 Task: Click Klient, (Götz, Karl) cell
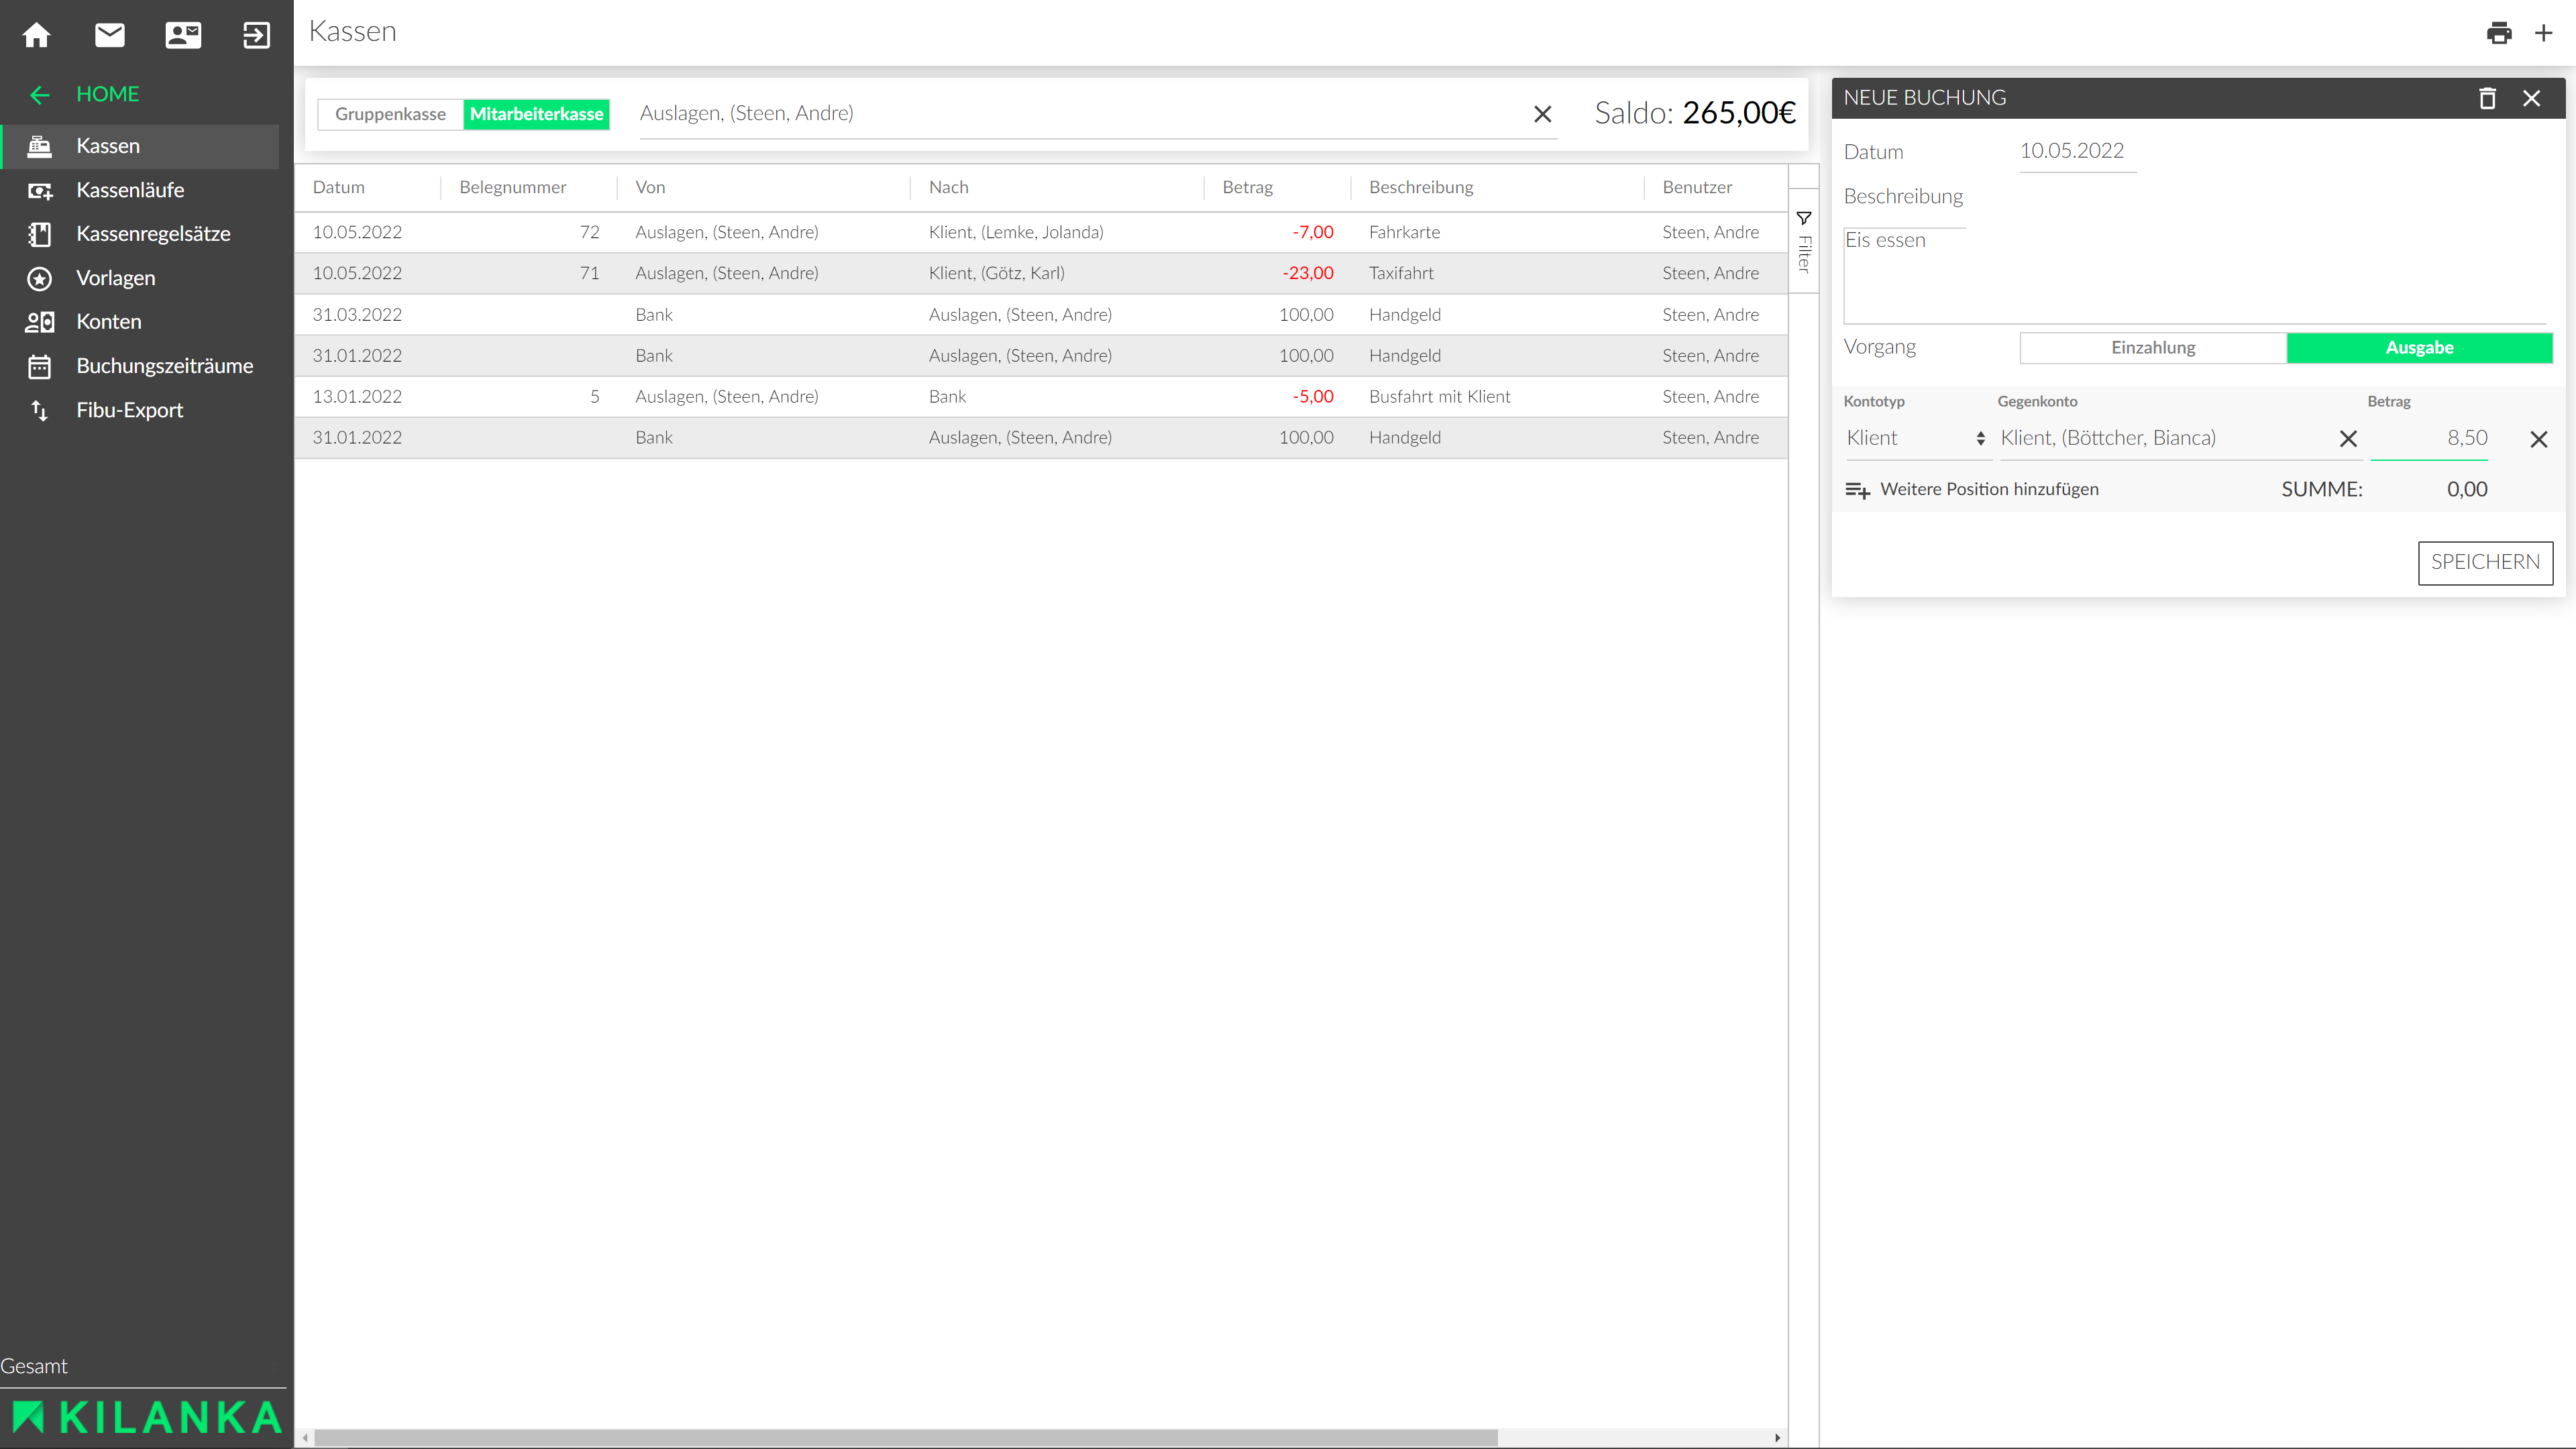coord(996,273)
